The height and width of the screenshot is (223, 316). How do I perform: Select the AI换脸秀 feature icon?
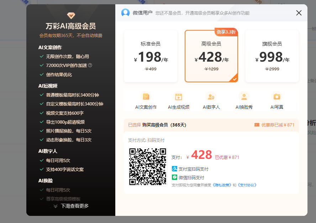coord(244,97)
